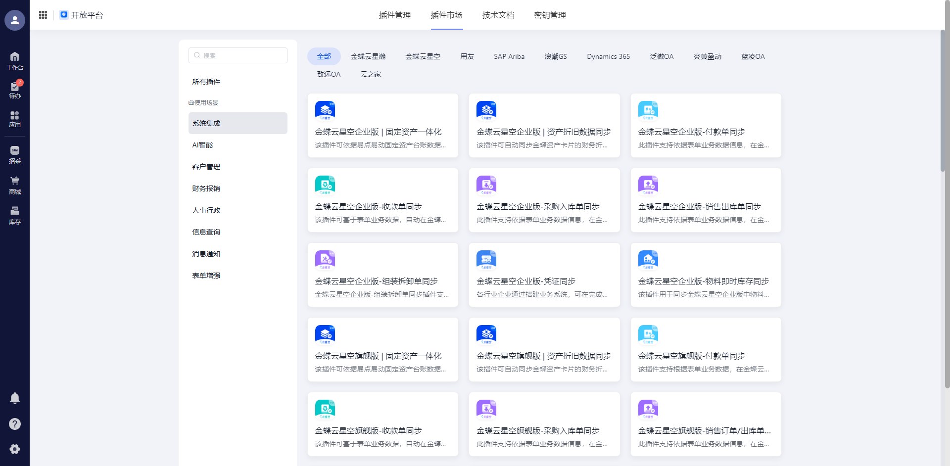Open 金蝶云星空企业版 | 资产折旧数据同步 card title
The width and height of the screenshot is (950, 466).
(x=544, y=132)
